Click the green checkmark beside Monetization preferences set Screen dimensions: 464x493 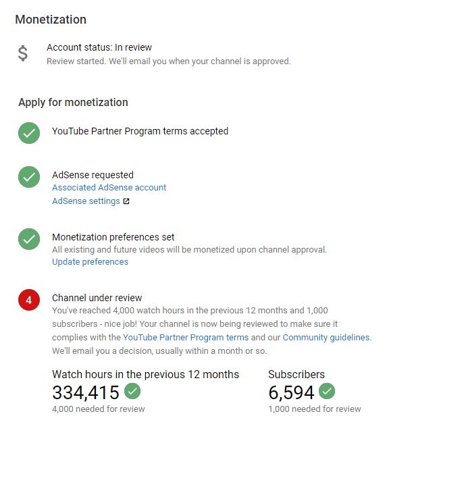point(29,239)
